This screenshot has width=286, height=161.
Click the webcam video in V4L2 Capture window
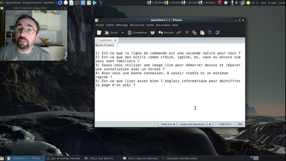34,35
